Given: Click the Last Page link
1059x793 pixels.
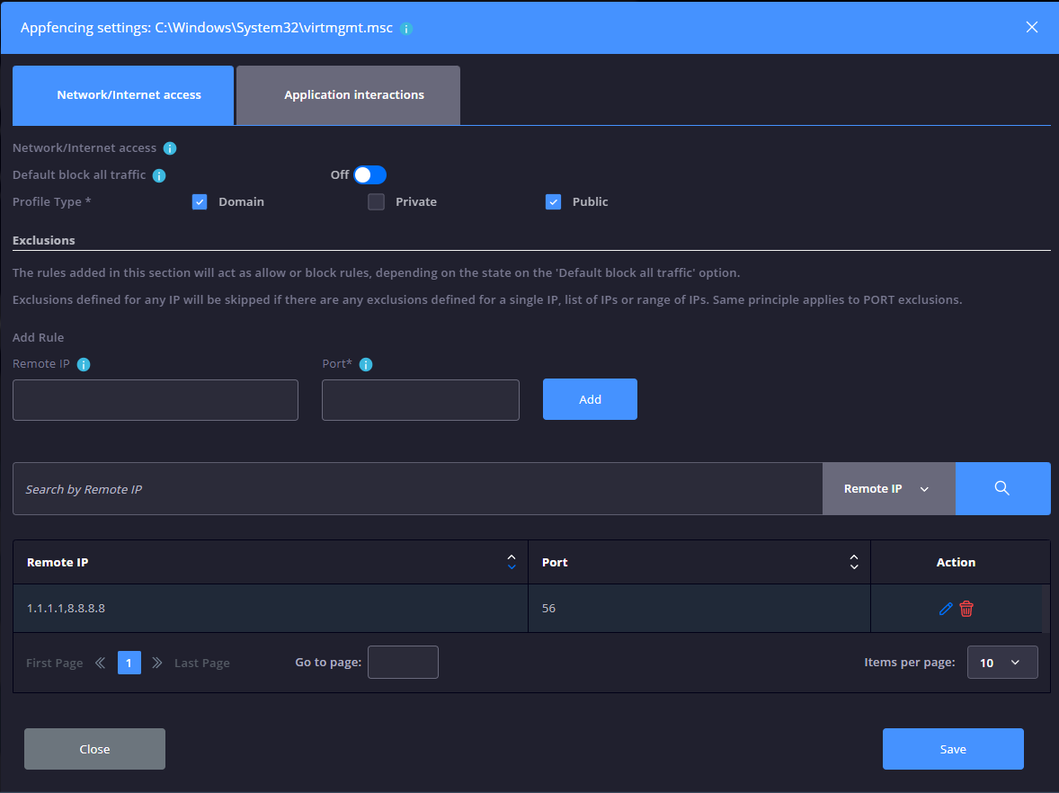Looking at the screenshot, I should coord(202,664).
